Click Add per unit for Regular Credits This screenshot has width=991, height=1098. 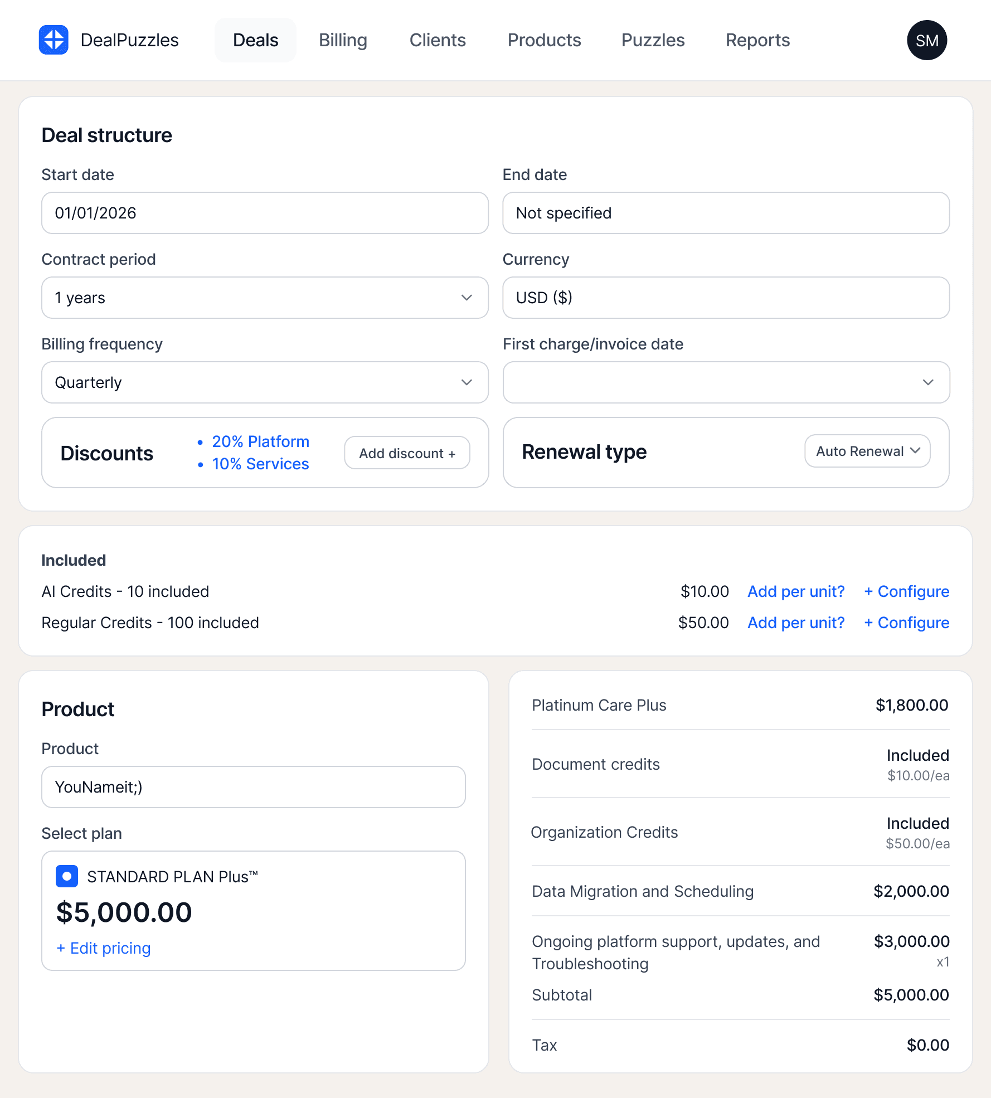tap(795, 623)
